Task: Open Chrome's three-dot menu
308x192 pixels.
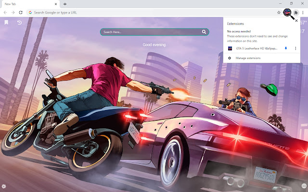Action: 303,12
